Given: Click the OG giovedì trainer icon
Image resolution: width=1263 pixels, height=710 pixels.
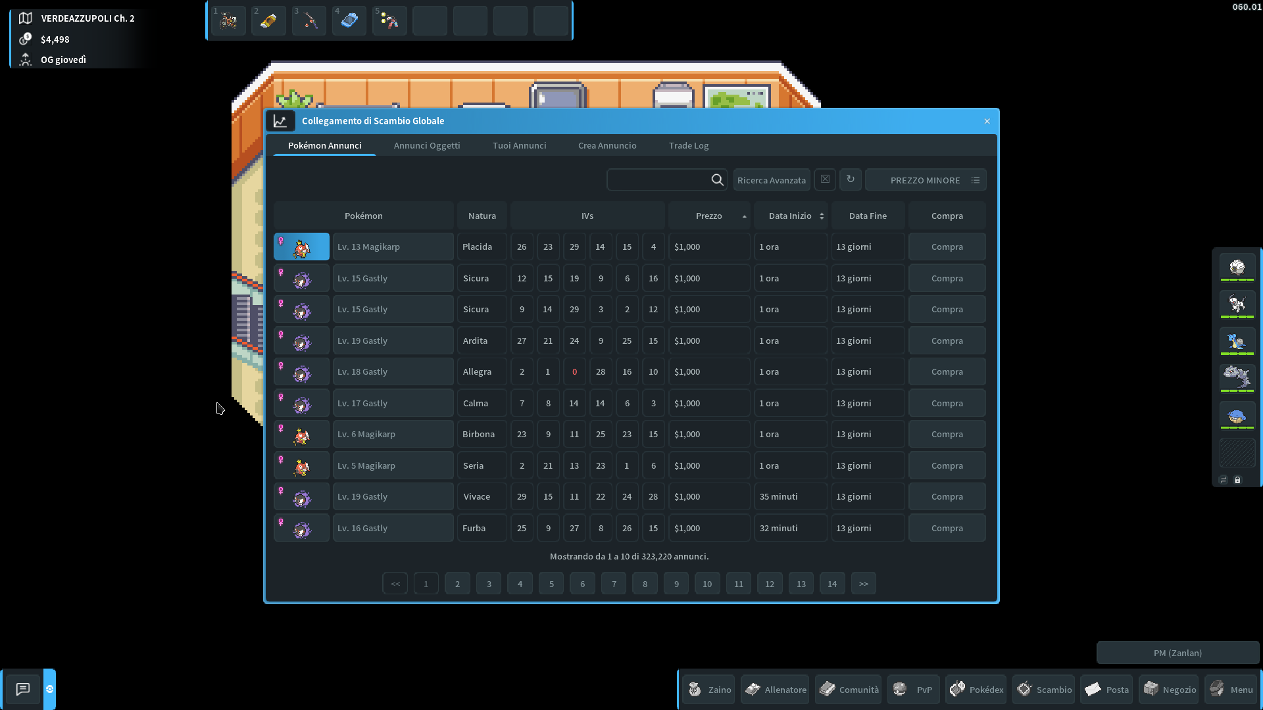Looking at the screenshot, I should point(25,59).
